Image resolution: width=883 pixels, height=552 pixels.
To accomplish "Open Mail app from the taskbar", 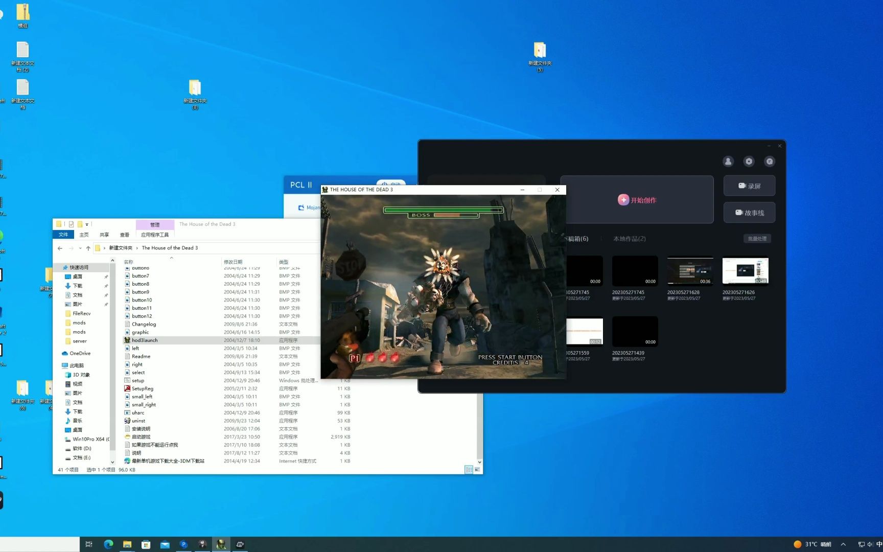I will click(165, 544).
